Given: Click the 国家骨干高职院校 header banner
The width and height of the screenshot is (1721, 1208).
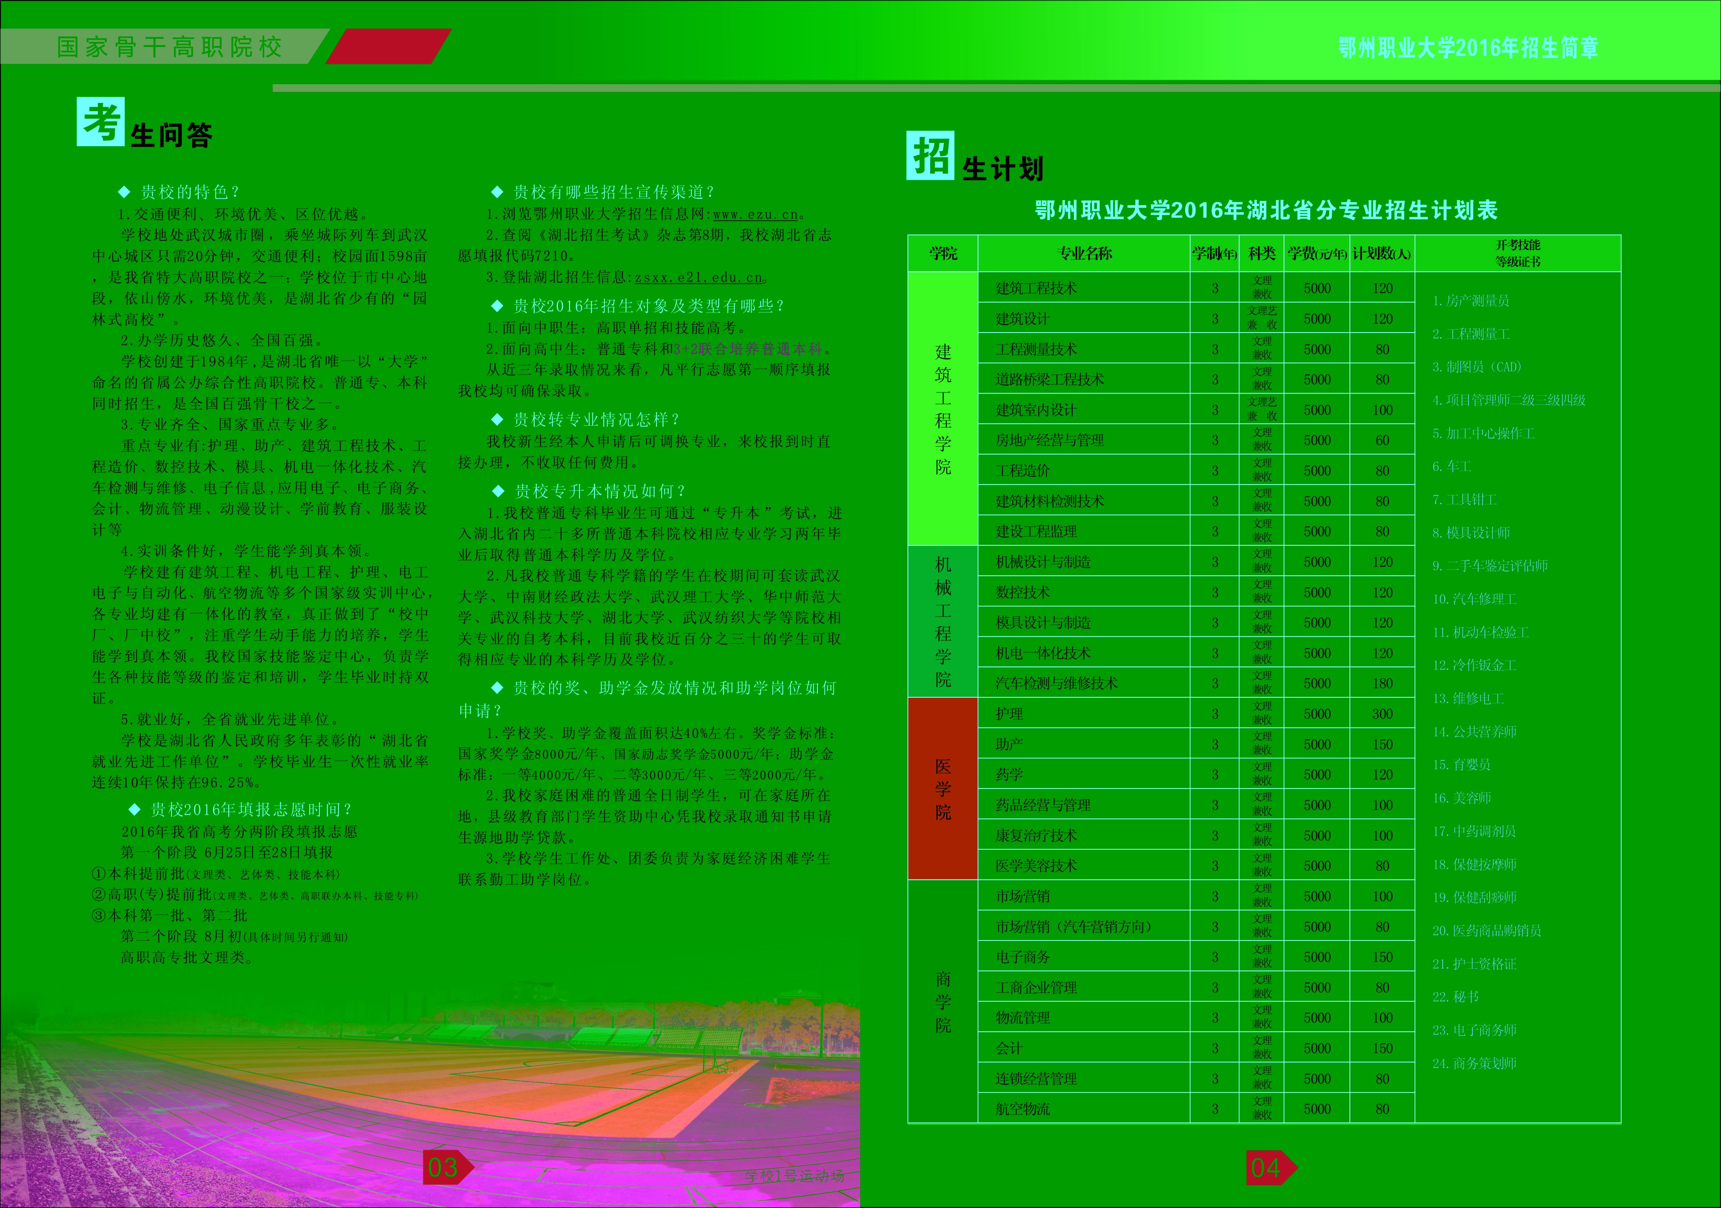Looking at the screenshot, I should tap(169, 47).
